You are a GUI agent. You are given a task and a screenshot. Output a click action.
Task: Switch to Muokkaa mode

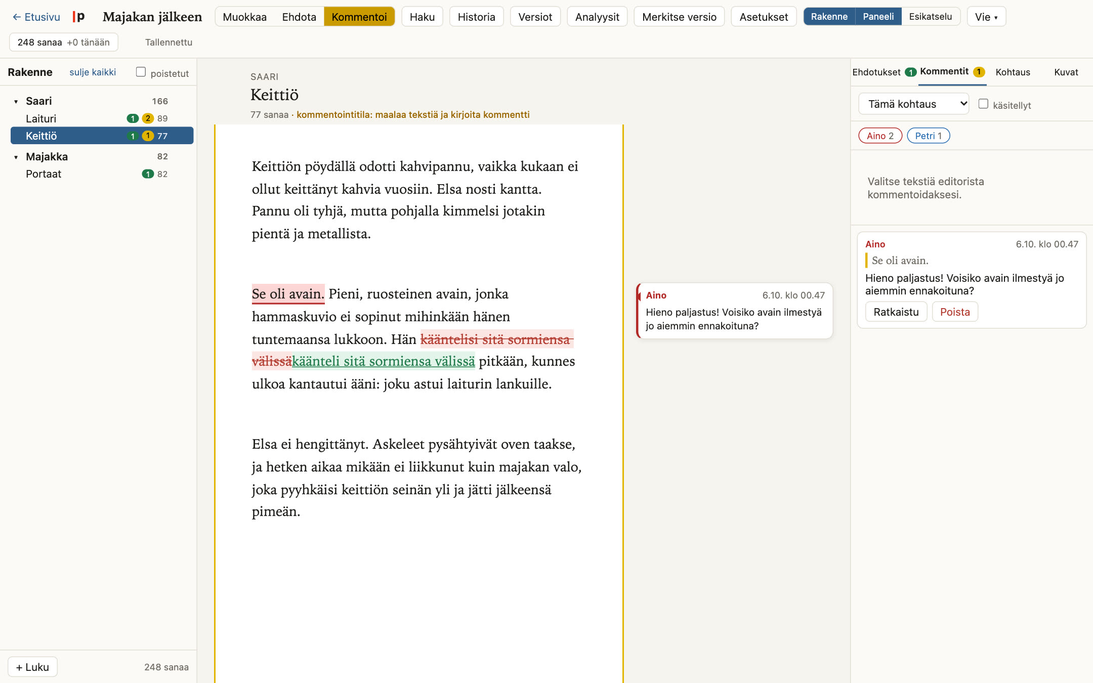click(244, 17)
